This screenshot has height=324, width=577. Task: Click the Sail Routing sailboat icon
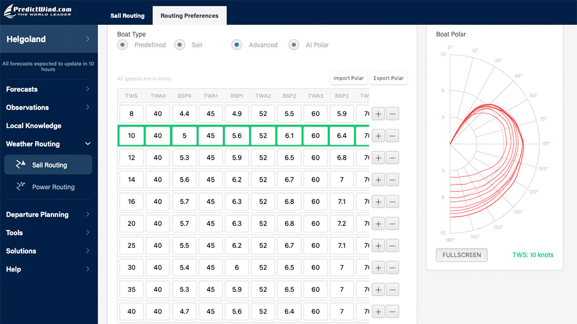point(21,164)
